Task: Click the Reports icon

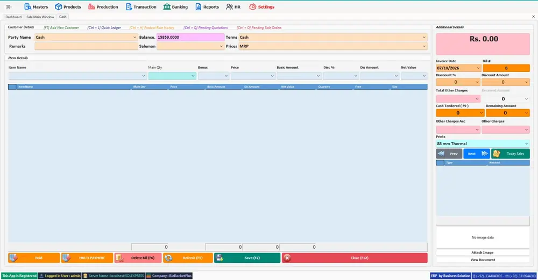Action: point(199,7)
